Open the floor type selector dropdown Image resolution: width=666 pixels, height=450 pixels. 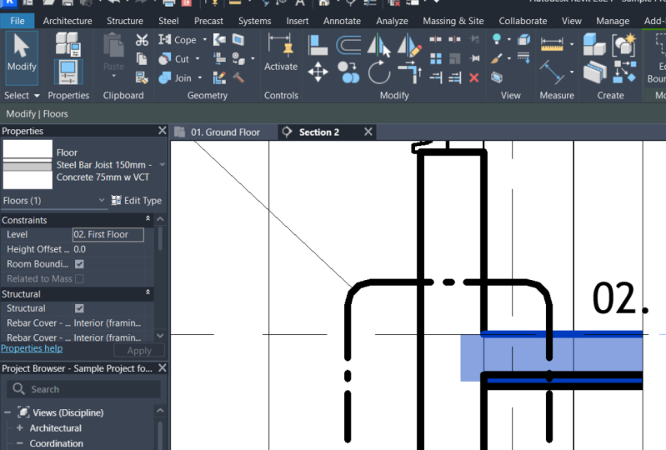(x=163, y=165)
